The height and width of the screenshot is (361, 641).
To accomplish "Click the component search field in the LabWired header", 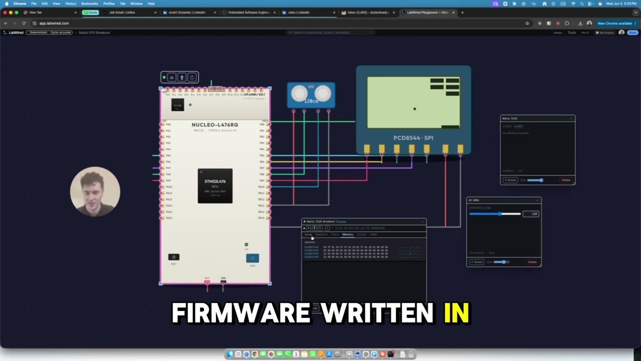I will click(x=331, y=33).
